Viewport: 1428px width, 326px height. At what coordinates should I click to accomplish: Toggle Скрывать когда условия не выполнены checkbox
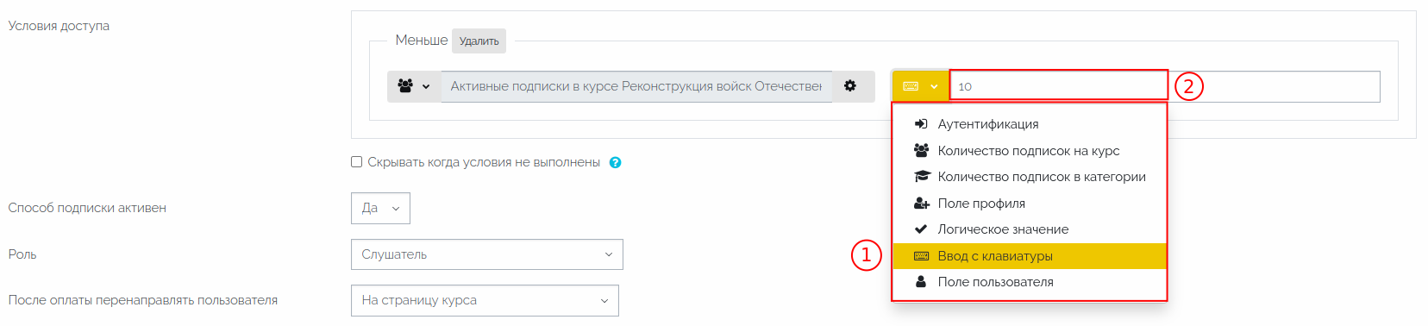coord(357,162)
